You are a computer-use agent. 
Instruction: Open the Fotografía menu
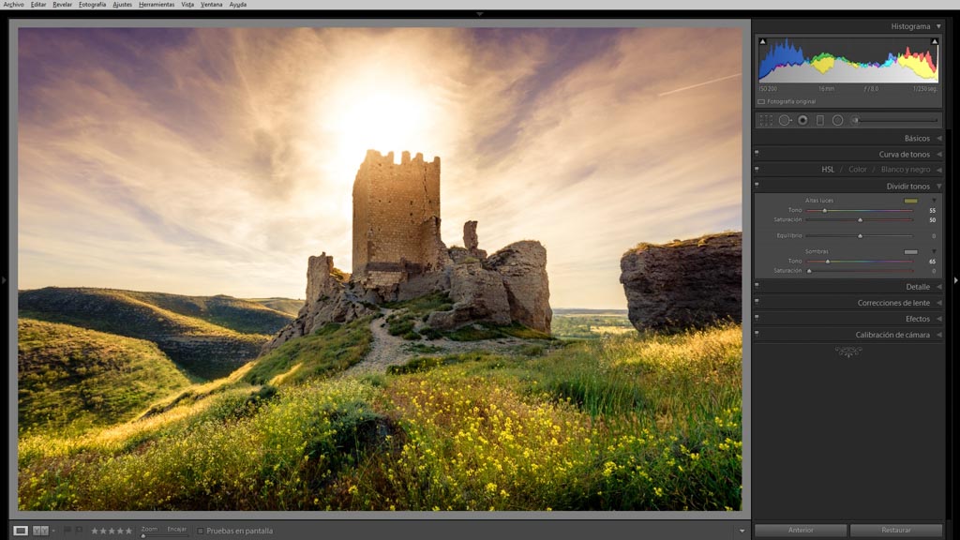click(92, 5)
